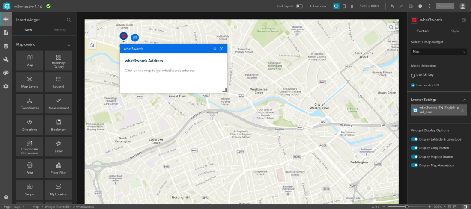Zoom in on the map
This screenshot has width=471, height=209.
(x=92, y=27)
